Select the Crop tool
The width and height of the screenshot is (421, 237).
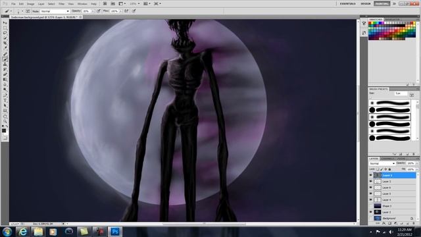[5, 43]
